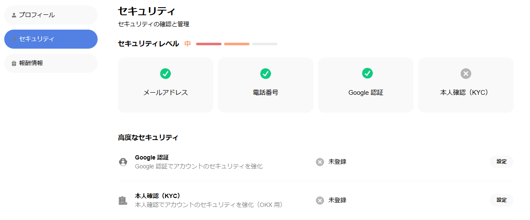Screen dimensions: 530x220
Task: Click the red security level bar segment
Action: tap(209, 44)
